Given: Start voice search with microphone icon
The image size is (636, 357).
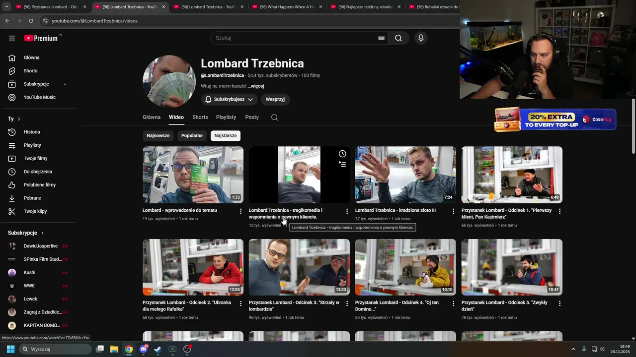Looking at the screenshot, I should click(421, 38).
